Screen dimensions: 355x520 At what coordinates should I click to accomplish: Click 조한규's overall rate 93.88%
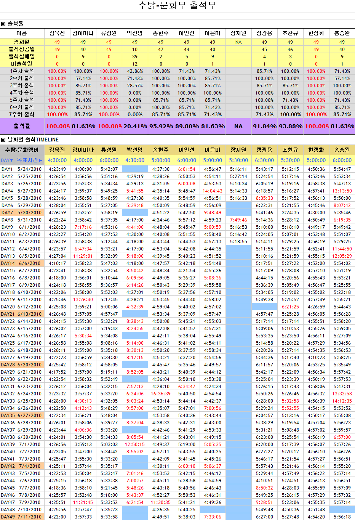(x=290, y=126)
